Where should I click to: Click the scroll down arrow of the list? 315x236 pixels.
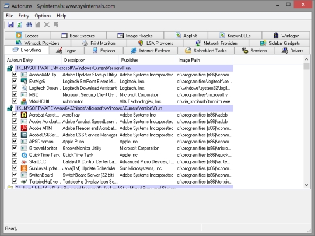pos(306,185)
